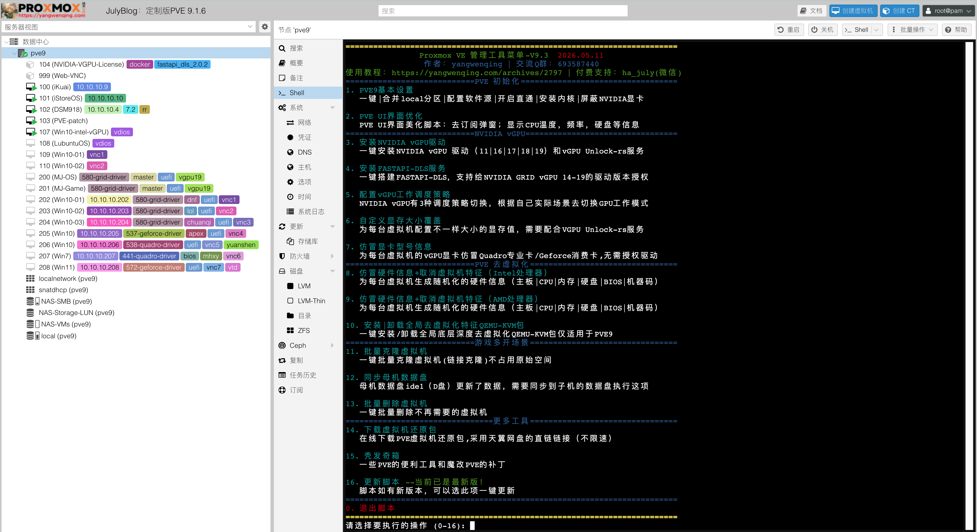Expand the Ceph menu section
The width and height of the screenshot is (977, 532).
pos(332,345)
